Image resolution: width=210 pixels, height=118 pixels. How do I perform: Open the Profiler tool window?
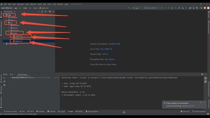pos(79,111)
